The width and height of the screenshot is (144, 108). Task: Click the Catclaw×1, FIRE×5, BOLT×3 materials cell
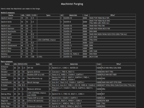coord(74,72)
